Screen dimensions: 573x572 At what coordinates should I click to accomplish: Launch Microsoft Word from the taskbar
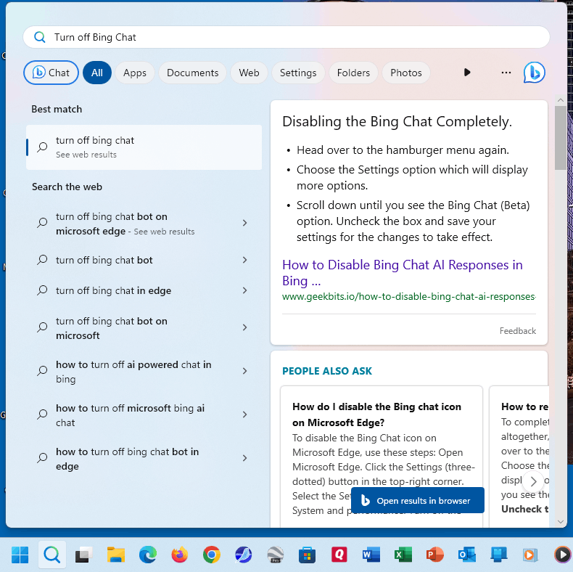click(x=371, y=555)
